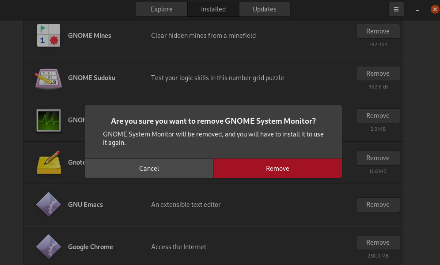Click the GNOME System Monitor app icon
Screen dimensions: 440x265
point(49,121)
